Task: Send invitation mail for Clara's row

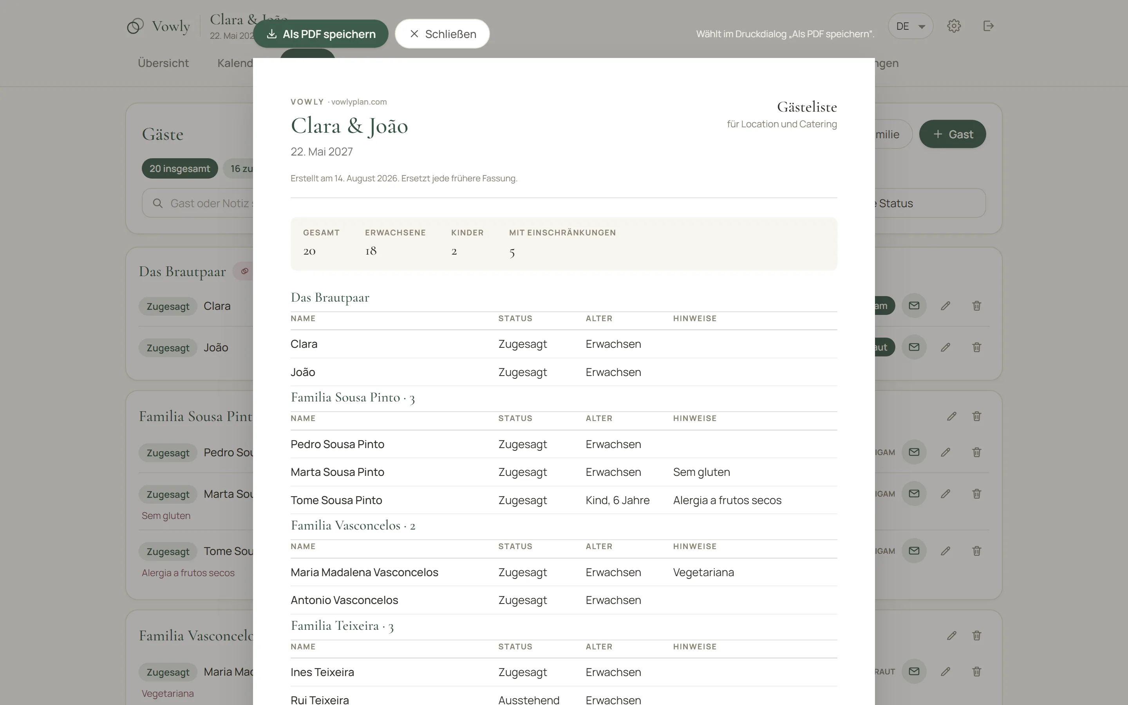Action: pyautogui.click(x=914, y=306)
